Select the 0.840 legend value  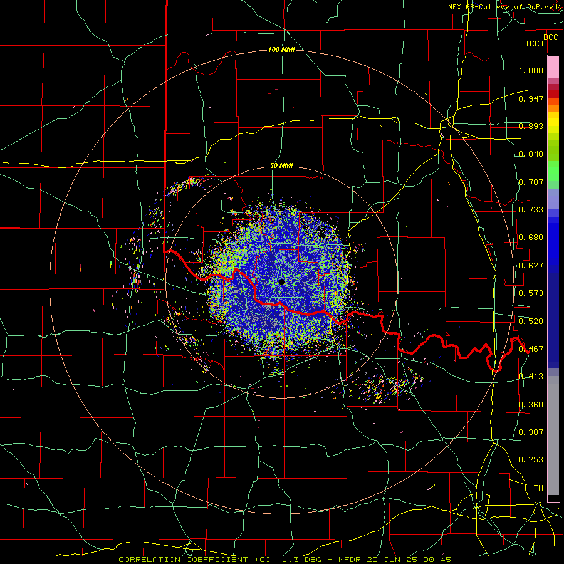(531, 154)
